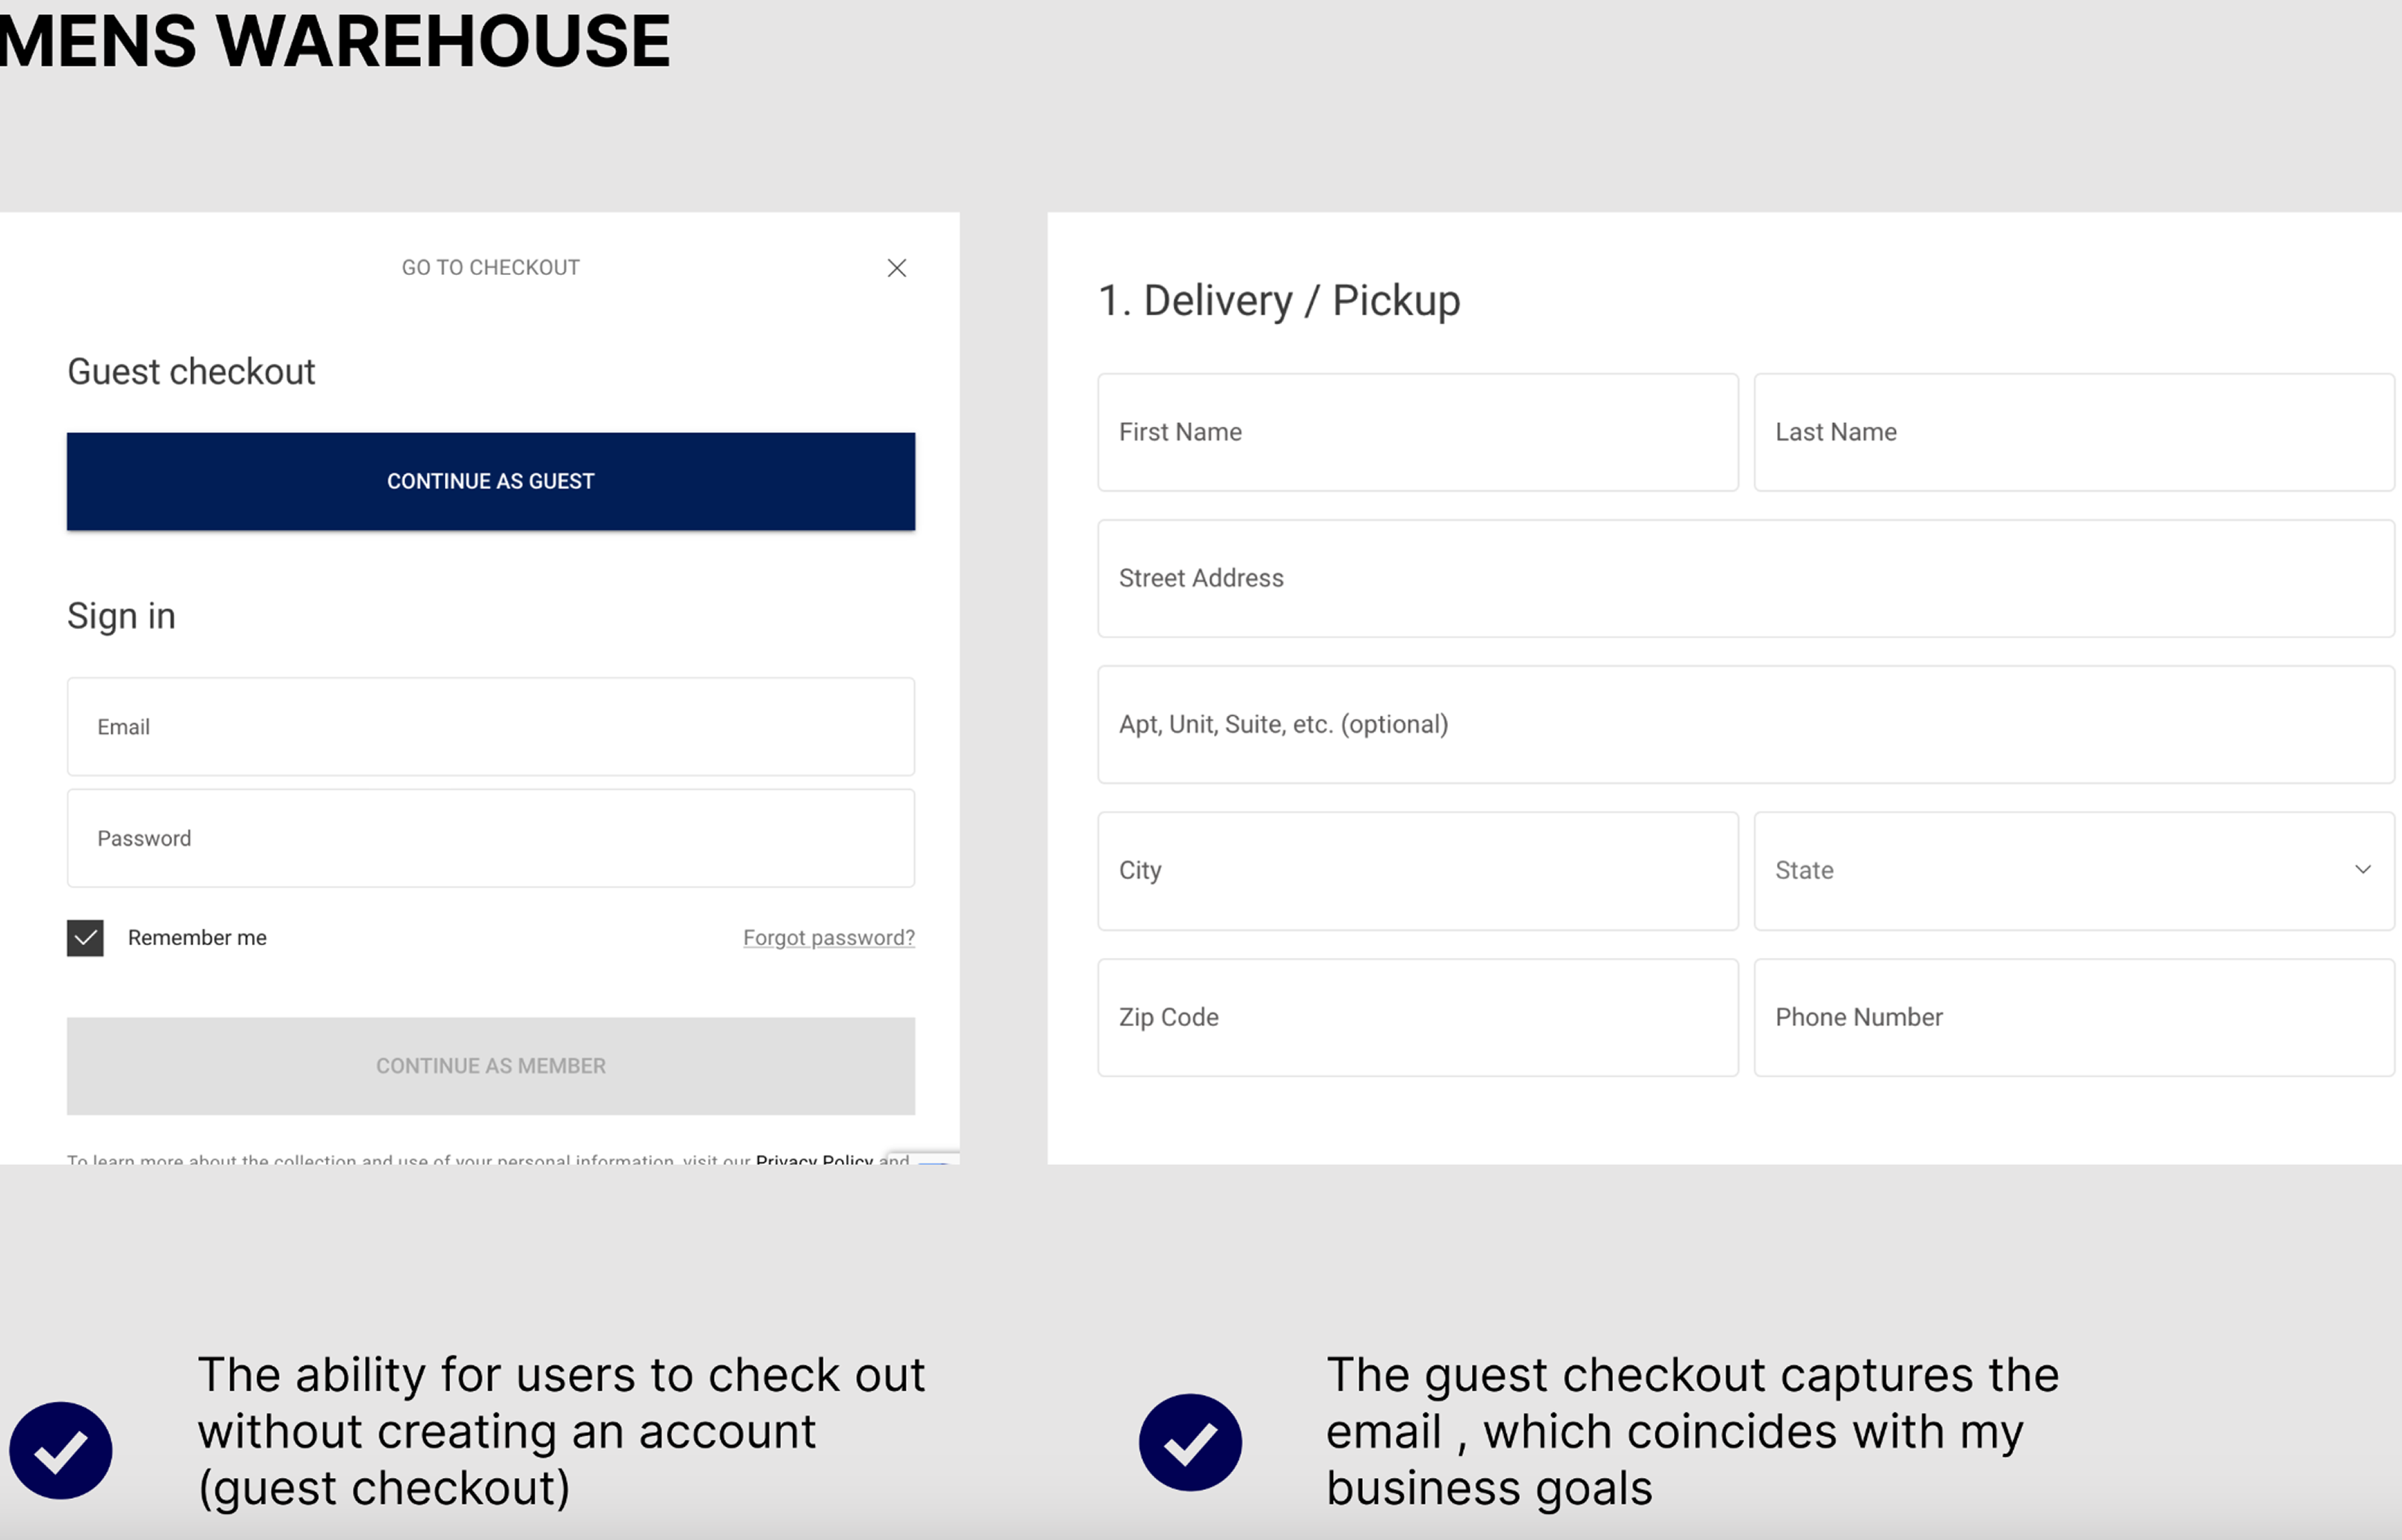The image size is (2402, 1540).
Task: Select the Apt, Unit, Suite optional field
Action: click(1745, 724)
